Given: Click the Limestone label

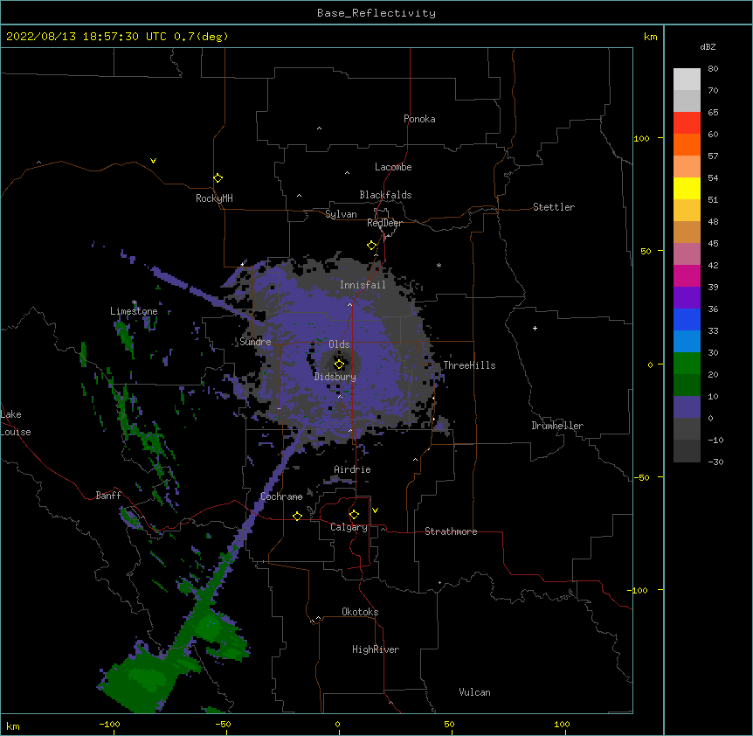Looking at the screenshot, I should 134,311.
